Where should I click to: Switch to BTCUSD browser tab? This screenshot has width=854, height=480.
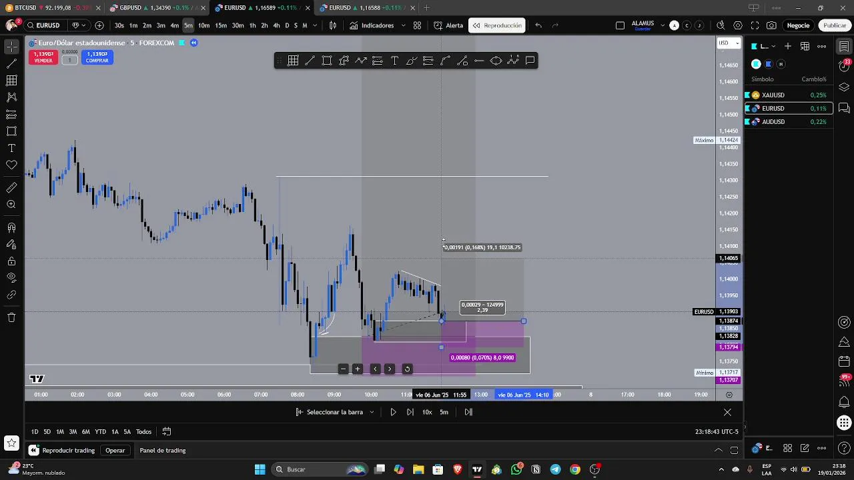52,8
